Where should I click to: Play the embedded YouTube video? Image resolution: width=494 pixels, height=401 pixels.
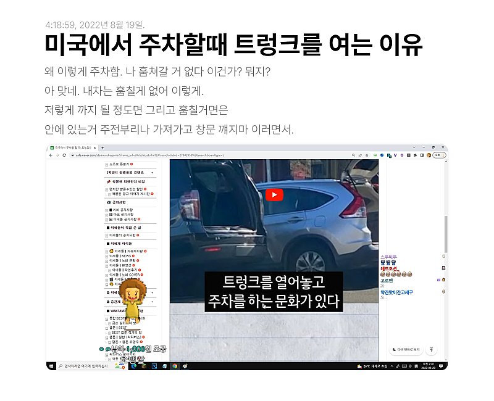pyautogui.click(x=274, y=195)
